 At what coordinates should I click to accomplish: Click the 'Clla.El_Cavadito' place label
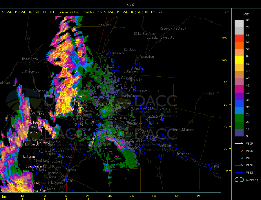(x=160, y=37)
